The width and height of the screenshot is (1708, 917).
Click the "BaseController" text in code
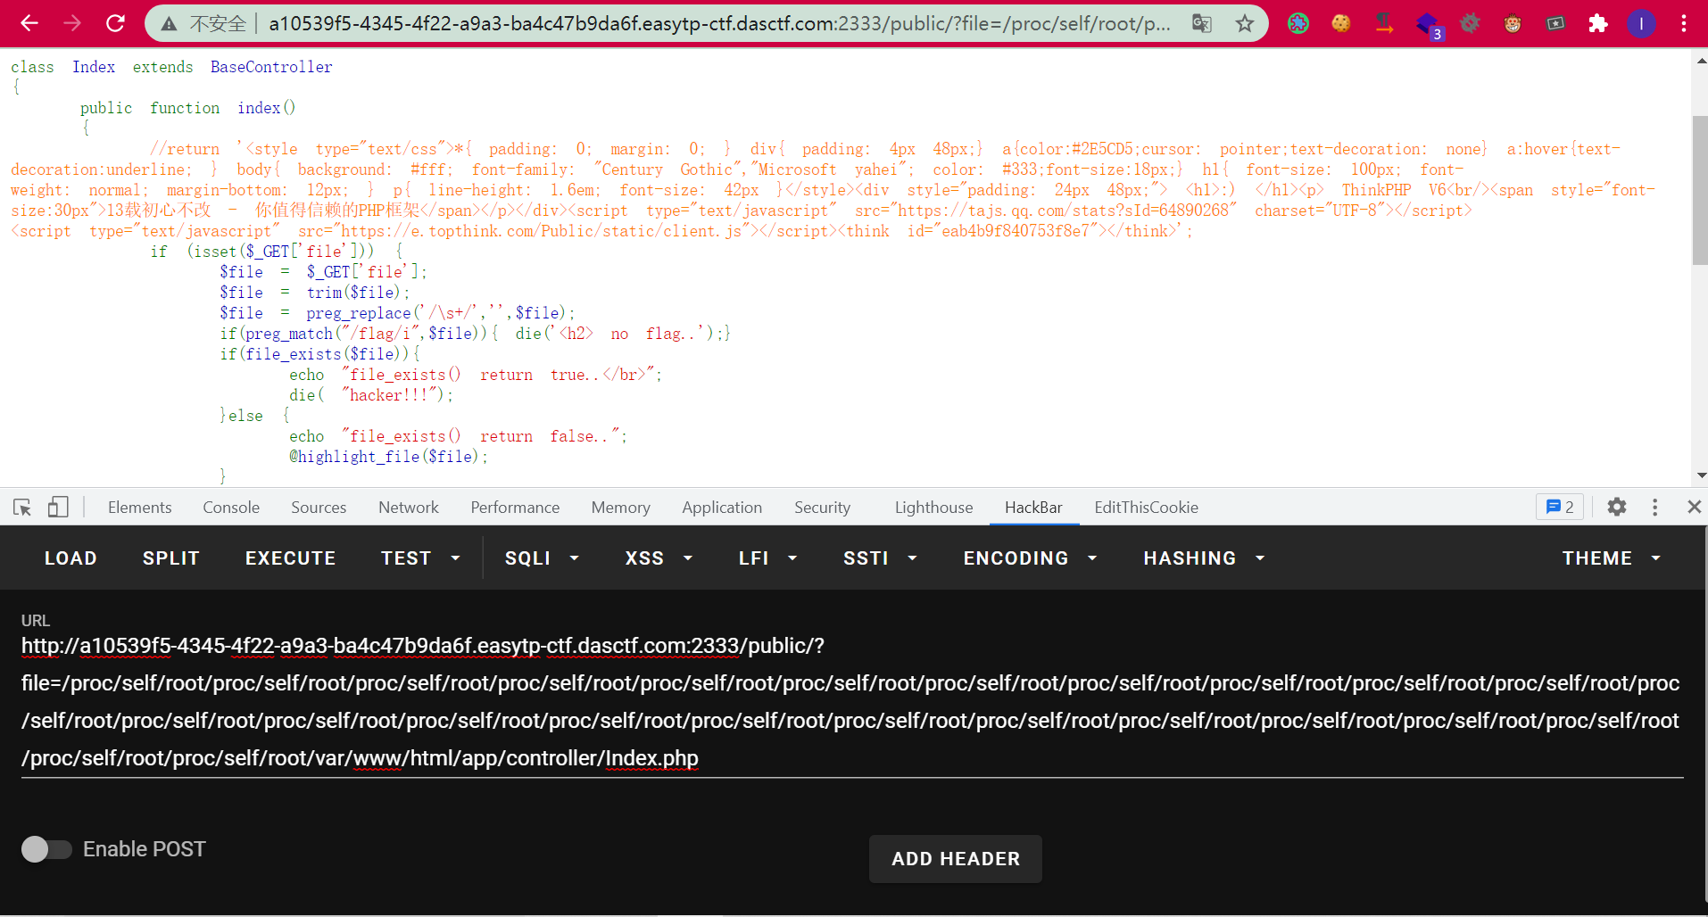271,67
